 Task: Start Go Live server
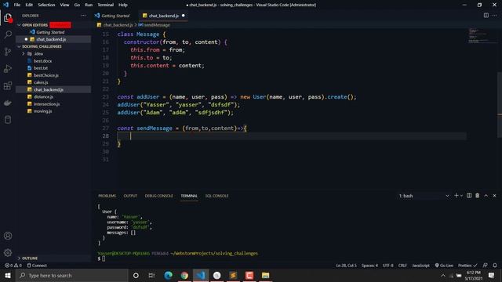coord(444,266)
